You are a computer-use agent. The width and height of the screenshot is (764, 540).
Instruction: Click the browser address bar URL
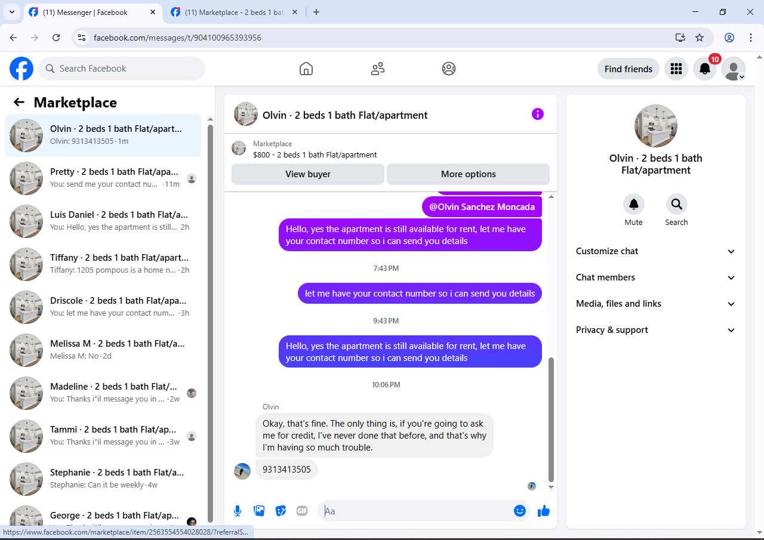(x=177, y=38)
